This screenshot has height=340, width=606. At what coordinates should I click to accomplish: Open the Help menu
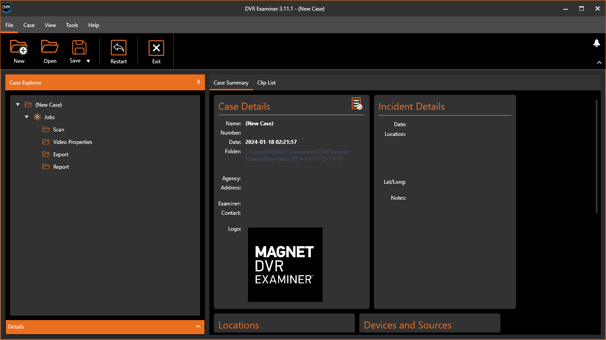[x=94, y=25]
